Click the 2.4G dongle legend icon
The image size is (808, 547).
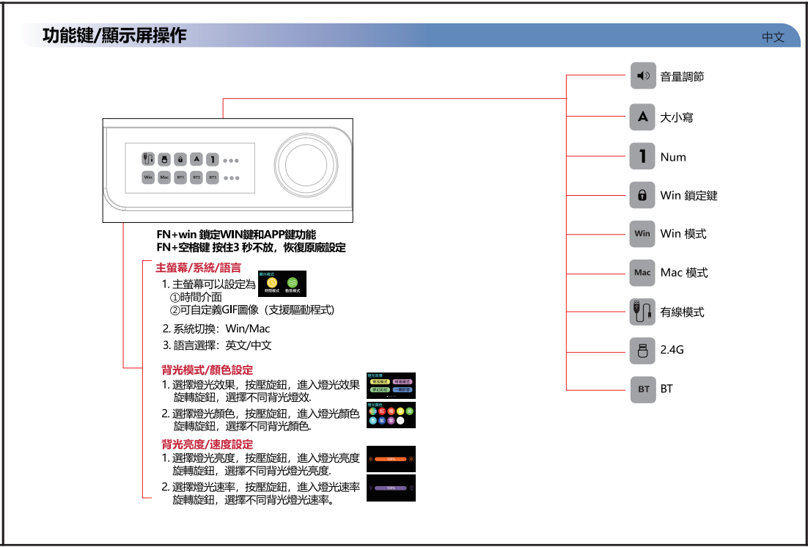pos(642,350)
